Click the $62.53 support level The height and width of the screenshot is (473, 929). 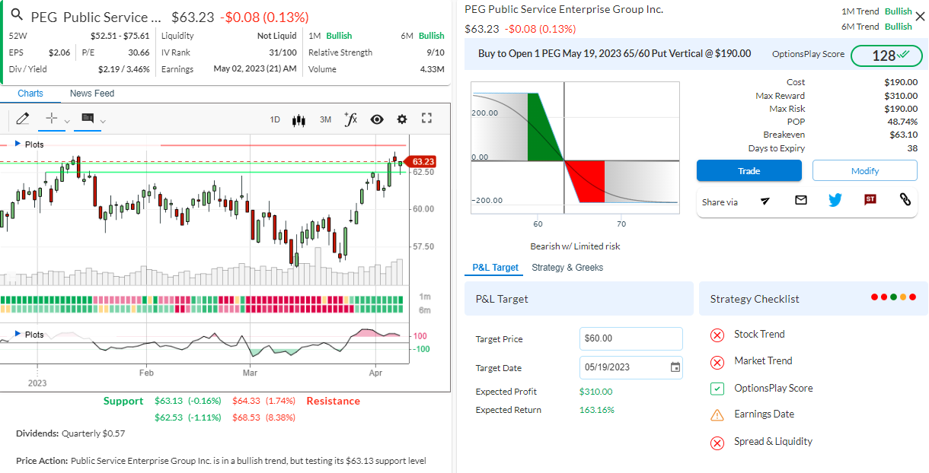coord(187,417)
